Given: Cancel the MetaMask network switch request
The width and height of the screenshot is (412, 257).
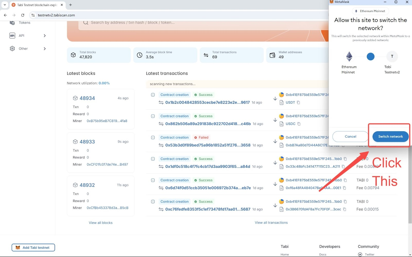Looking at the screenshot, I should tap(350, 136).
